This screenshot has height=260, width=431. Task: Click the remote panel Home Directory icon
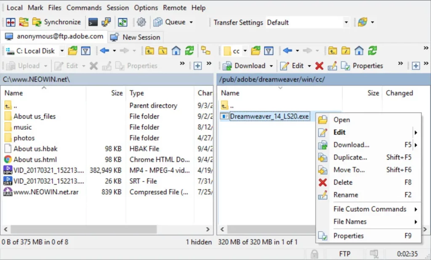point(359,51)
